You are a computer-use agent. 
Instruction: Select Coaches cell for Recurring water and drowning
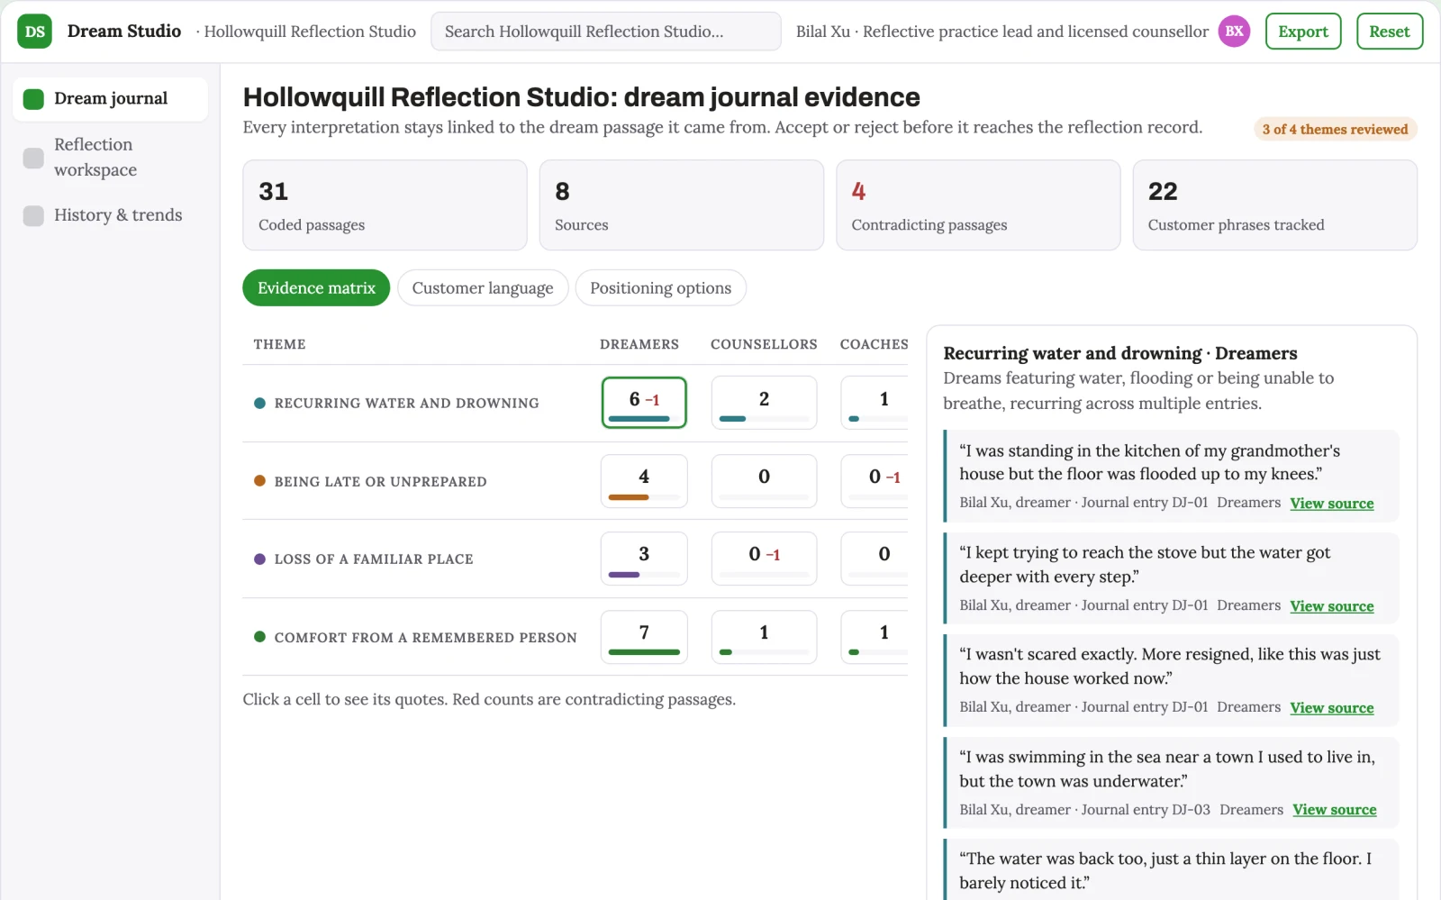[875, 403]
